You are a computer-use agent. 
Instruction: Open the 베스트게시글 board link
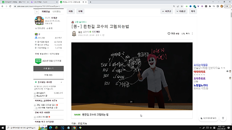pyautogui.click(x=42, y=96)
